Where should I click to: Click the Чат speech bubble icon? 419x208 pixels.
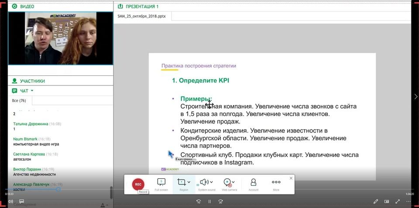pyautogui.click(x=14, y=91)
